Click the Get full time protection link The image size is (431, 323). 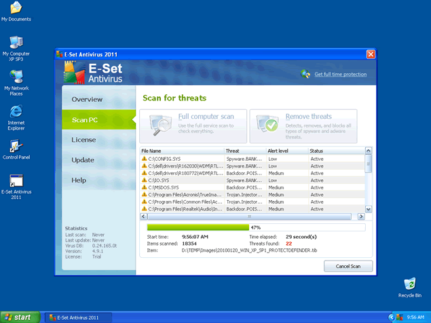click(x=340, y=75)
